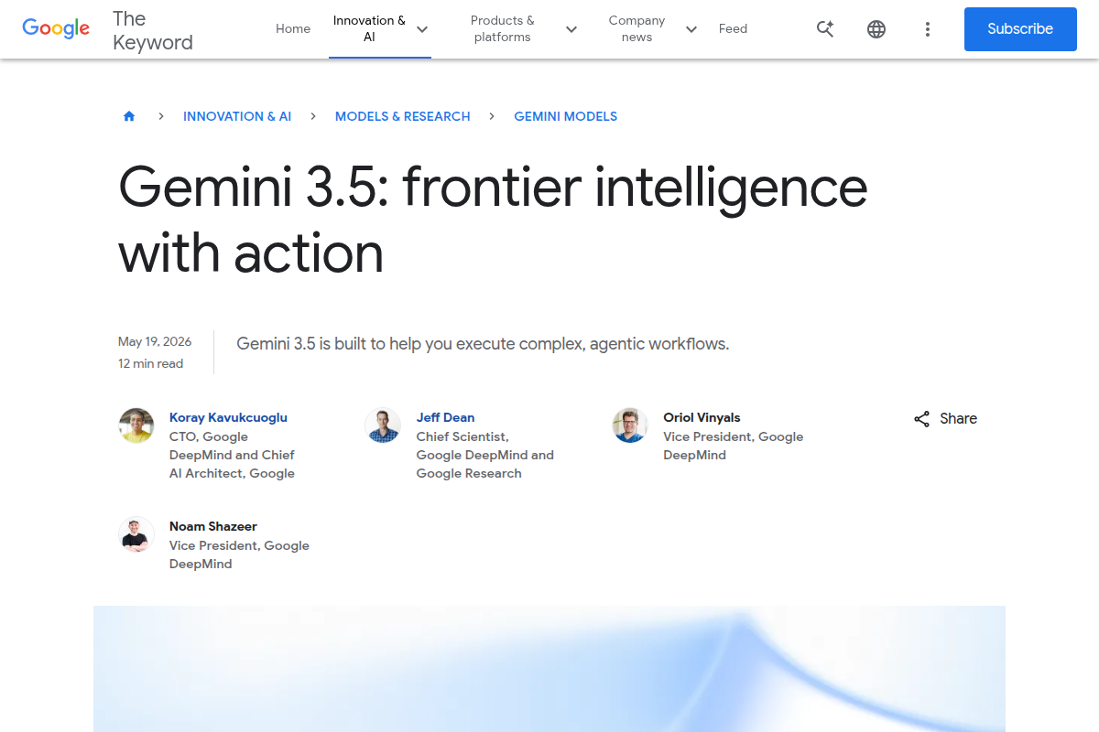Click the blue hero image

549,669
